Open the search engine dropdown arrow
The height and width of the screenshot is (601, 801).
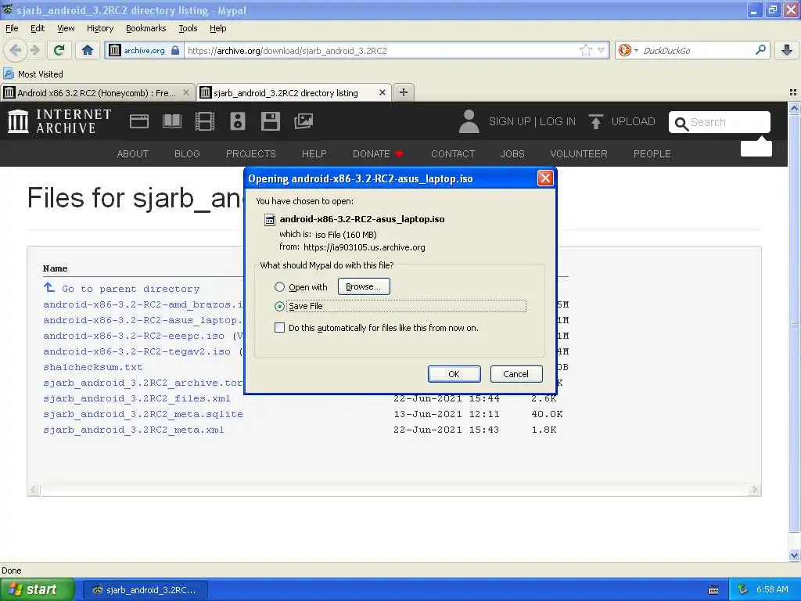pos(636,50)
